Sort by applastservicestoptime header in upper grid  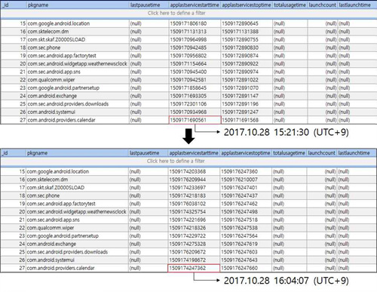point(247,5)
